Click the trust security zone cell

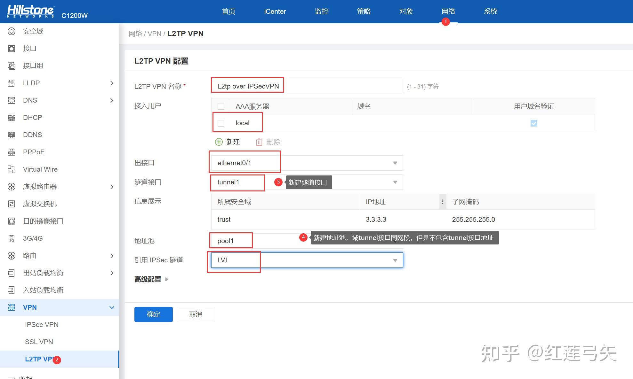224,220
